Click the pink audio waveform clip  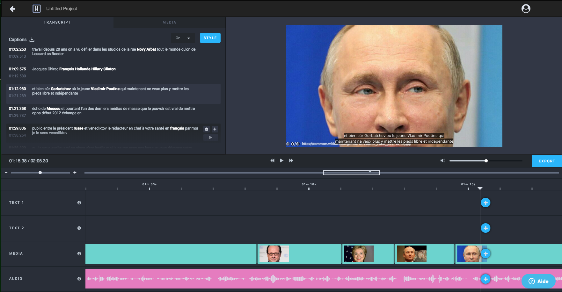tap(324, 279)
